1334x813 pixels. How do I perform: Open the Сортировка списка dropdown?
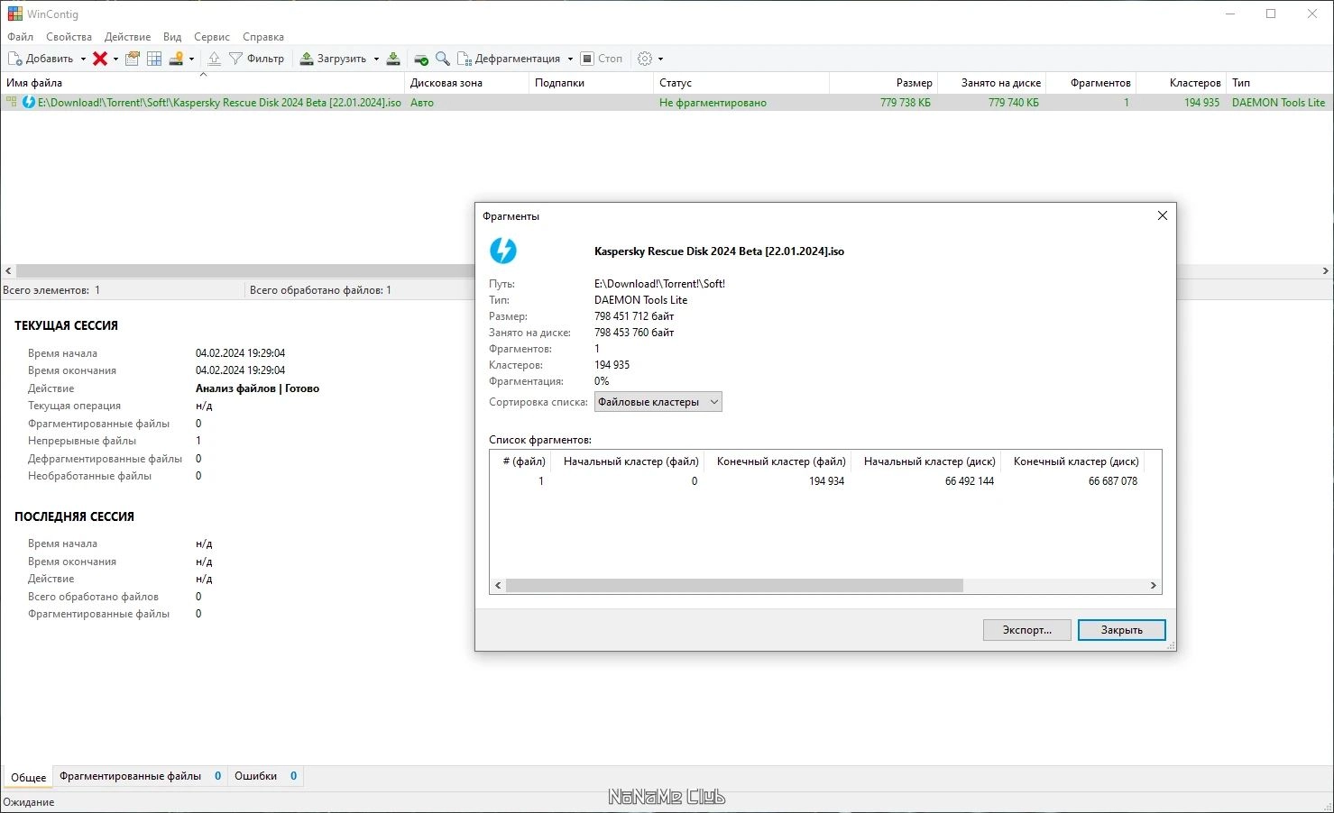[x=658, y=402]
